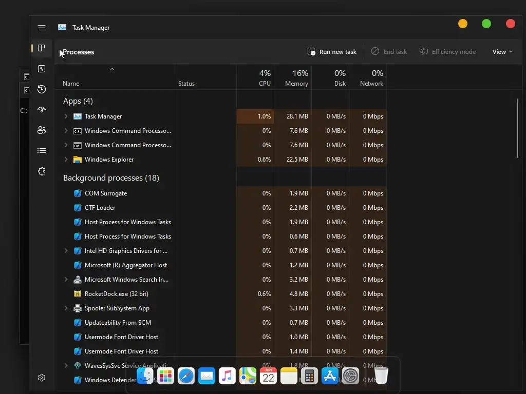Click the End task button
The image size is (526, 394).
click(x=389, y=52)
